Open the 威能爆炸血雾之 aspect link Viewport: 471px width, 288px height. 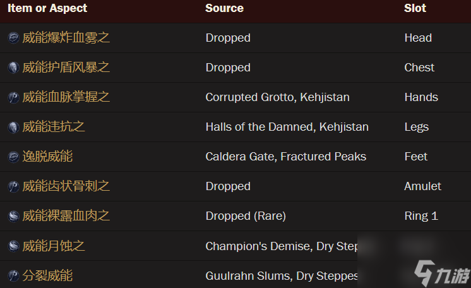point(66,38)
